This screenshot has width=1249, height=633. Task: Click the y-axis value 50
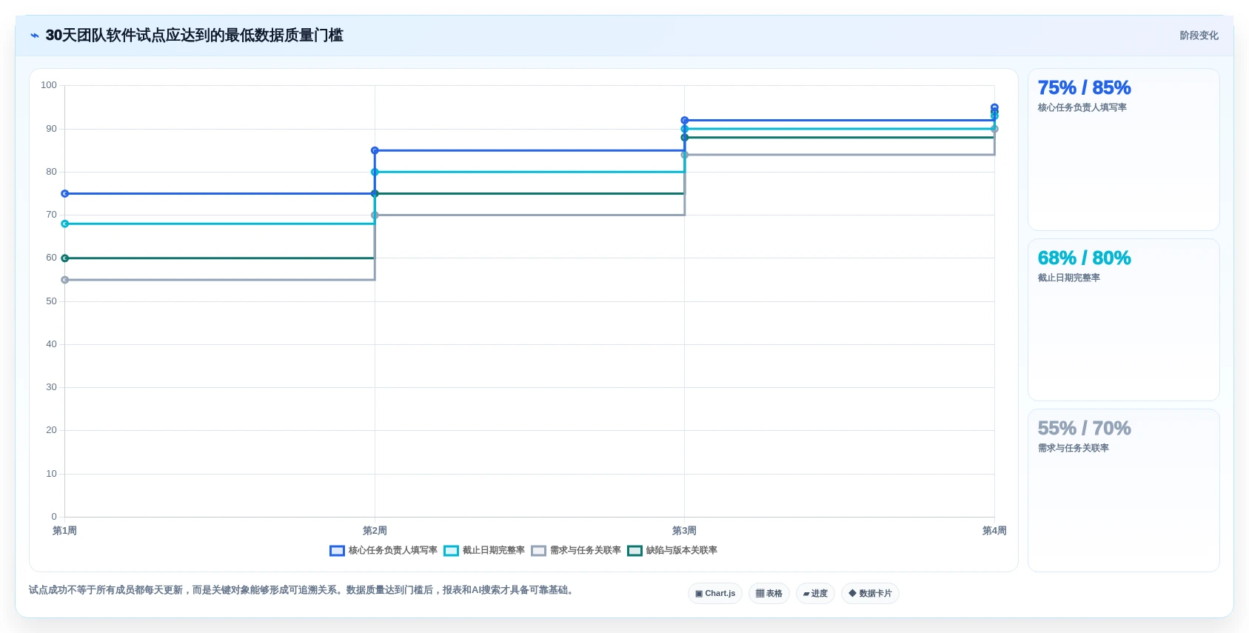[x=51, y=301]
